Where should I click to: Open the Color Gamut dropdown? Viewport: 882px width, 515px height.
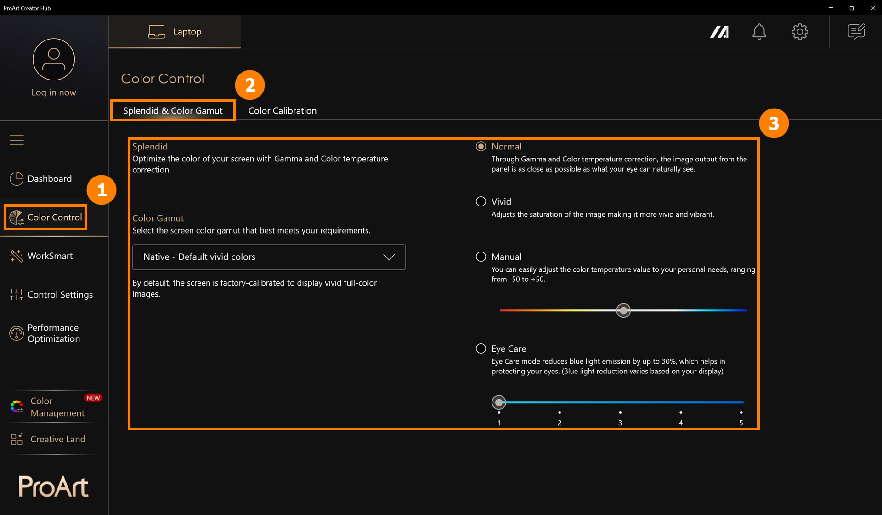(x=269, y=257)
